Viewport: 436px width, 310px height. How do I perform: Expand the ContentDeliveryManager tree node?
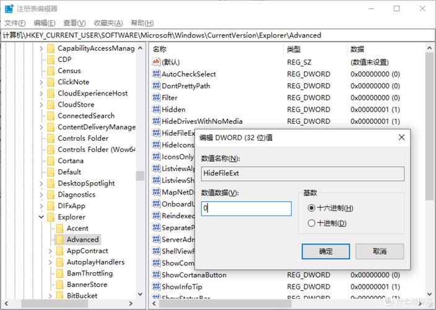[x=41, y=127]
